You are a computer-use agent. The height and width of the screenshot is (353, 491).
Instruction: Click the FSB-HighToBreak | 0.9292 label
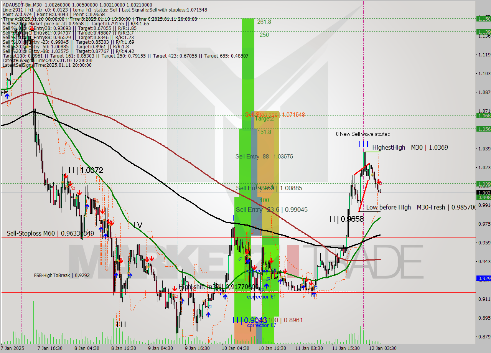62,275
